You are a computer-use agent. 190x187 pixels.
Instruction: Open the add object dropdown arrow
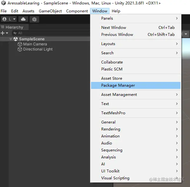point(7,33)
